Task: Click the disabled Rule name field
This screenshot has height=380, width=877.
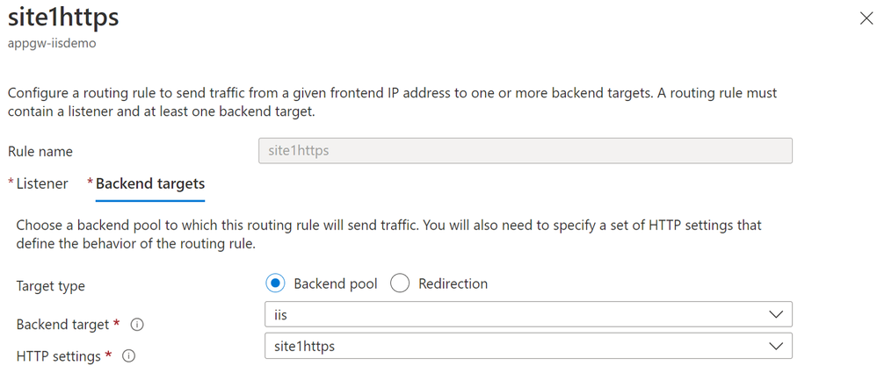Action: coord(525,151)
